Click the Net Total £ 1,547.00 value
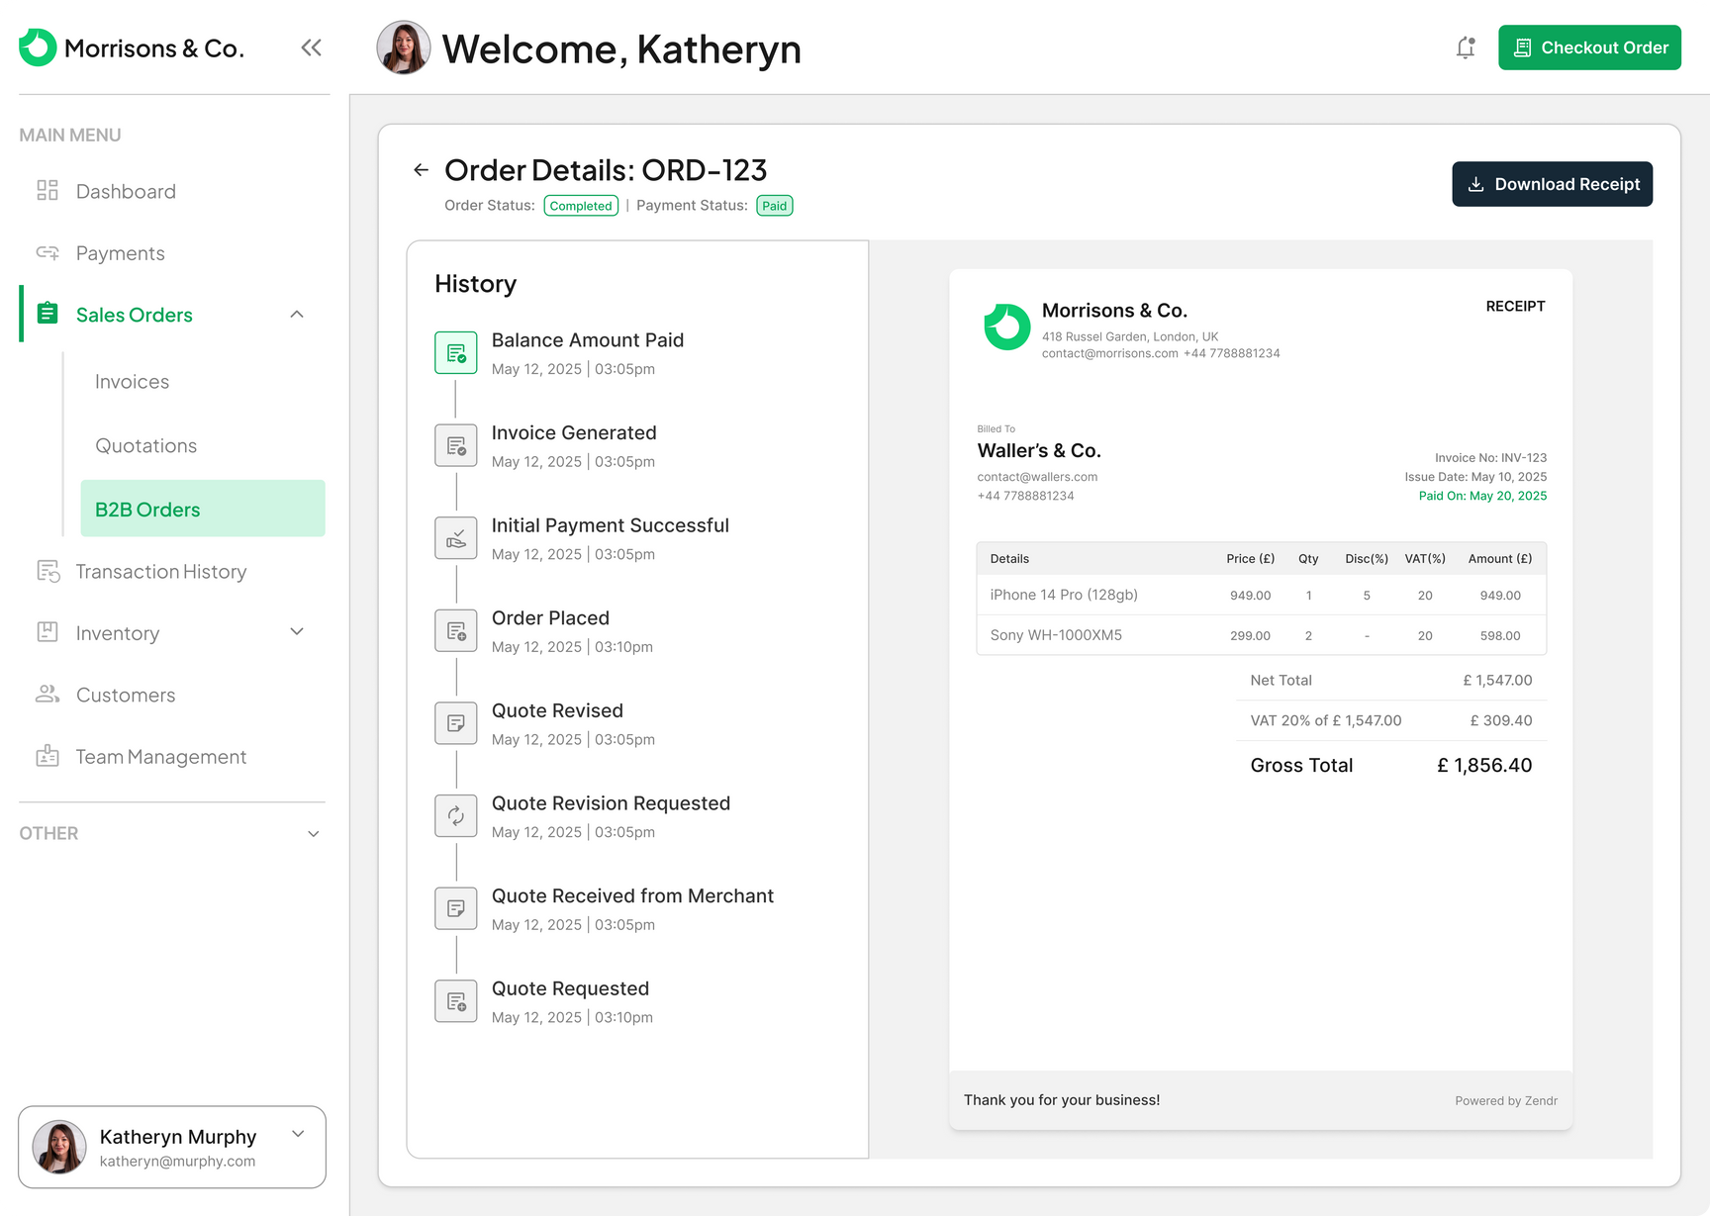Viewport: 1710px width, 1216px height. click(1497, 681)
